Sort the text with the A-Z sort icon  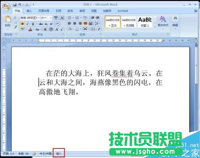click(x=93, y=29)
